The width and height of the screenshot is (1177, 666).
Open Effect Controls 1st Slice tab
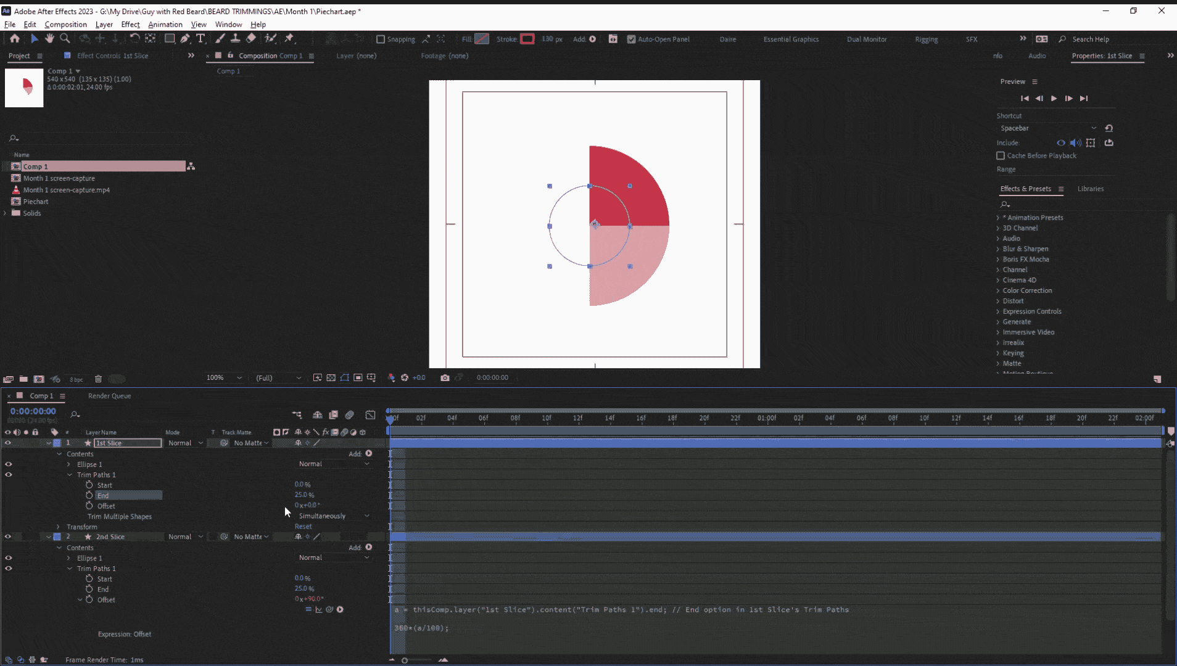[x=112, y=55]
